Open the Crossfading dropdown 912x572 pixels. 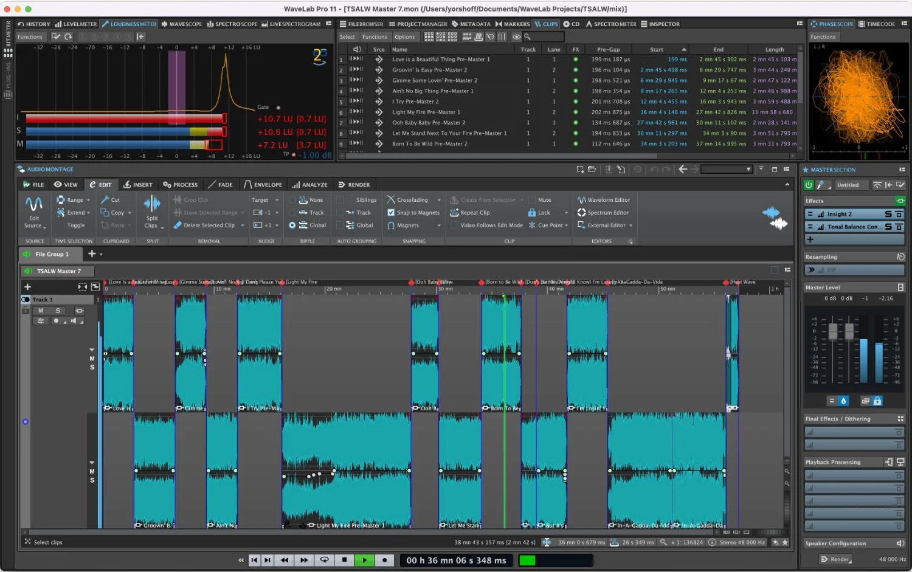[439, 200]
